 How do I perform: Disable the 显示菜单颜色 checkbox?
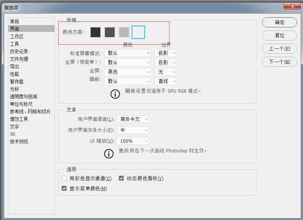pos(64,188)
